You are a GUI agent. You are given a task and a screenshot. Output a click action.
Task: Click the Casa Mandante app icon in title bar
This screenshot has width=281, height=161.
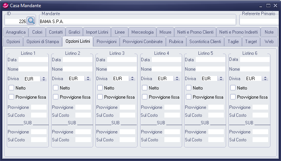point(5,6)
